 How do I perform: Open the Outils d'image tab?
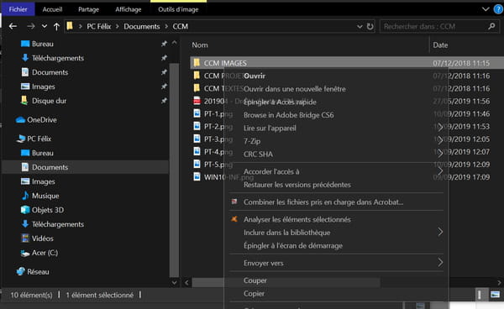pyautogui.click(x=178, y=9)
